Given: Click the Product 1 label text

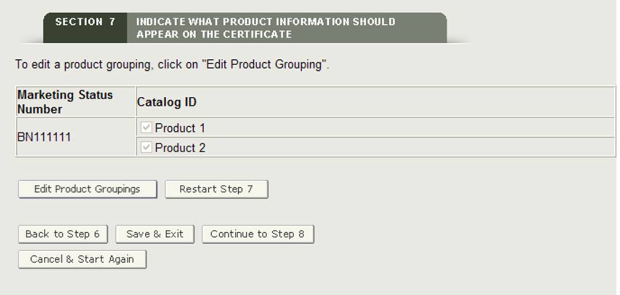Looking at the screenshot, I should pyautogui.click(x=180, y=128).
